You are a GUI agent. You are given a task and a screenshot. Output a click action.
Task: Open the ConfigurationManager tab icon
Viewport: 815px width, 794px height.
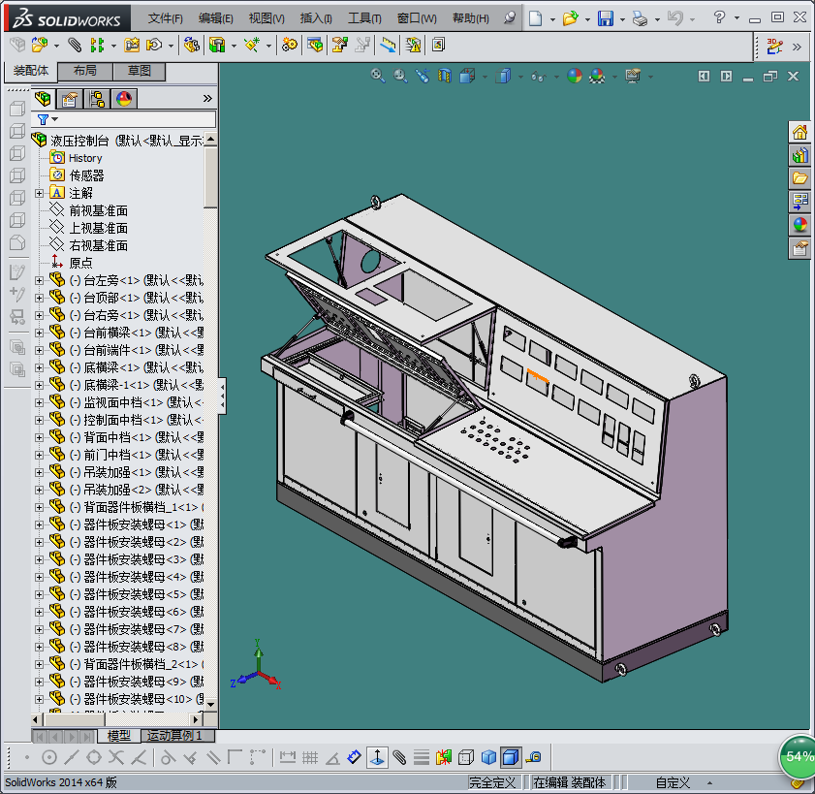(97, 99)
